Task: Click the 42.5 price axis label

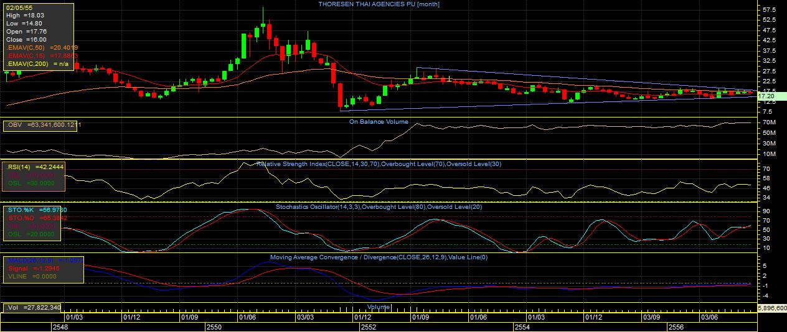Action: tap(768, 40)
